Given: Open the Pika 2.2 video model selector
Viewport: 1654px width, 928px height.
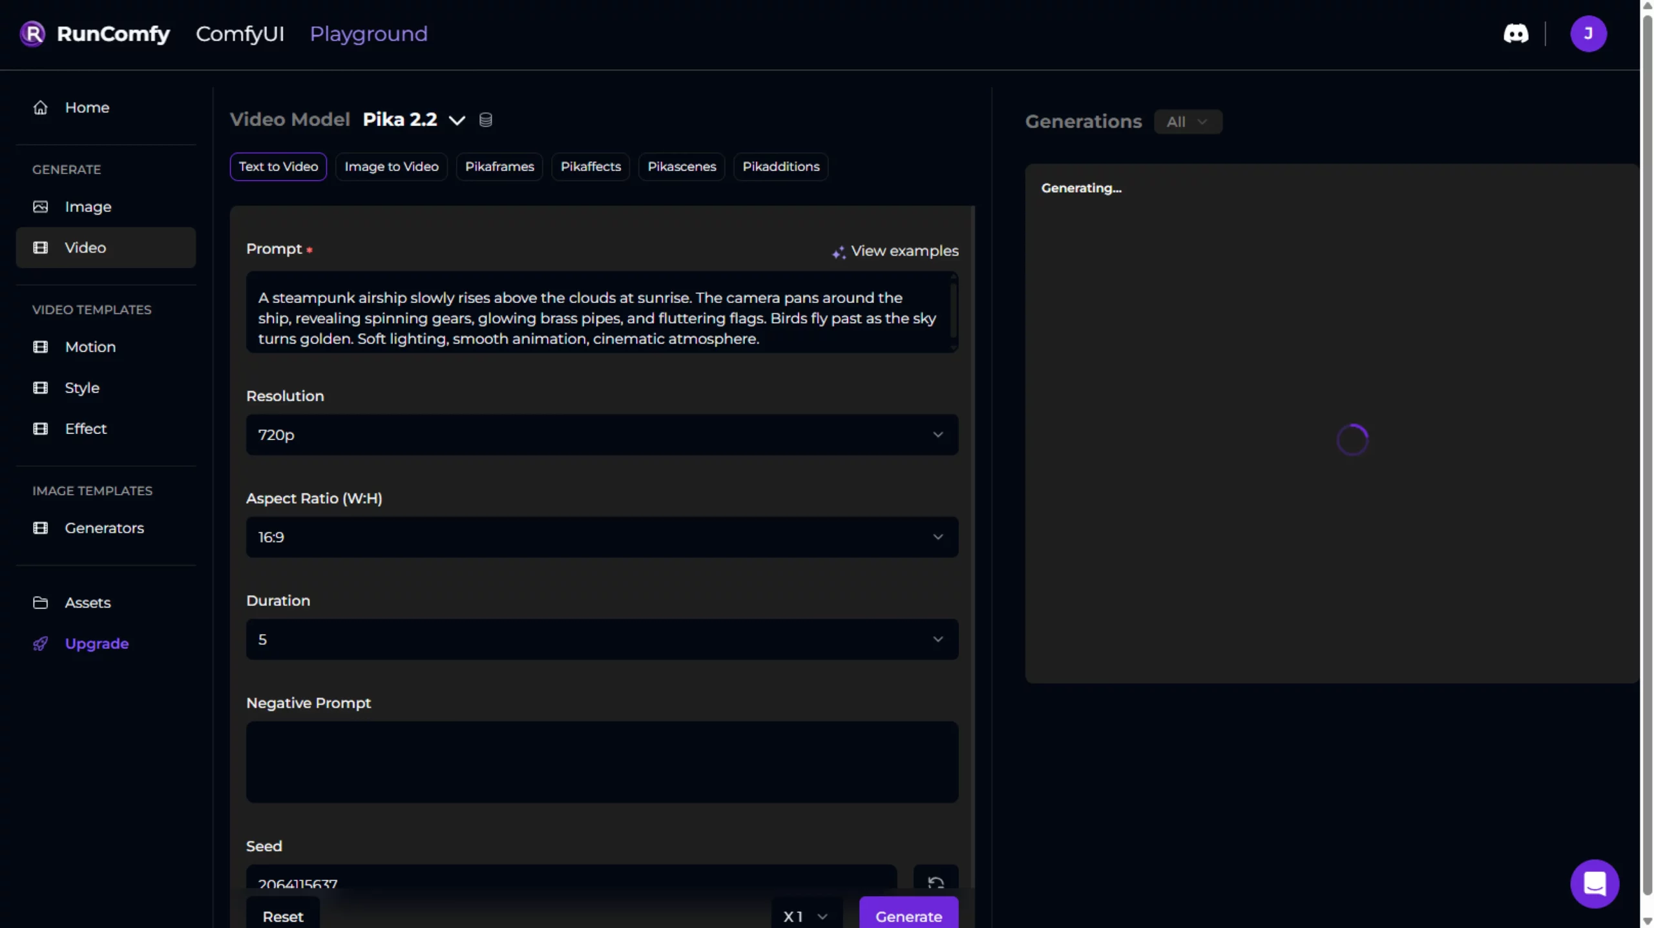Looking at the screenshot, I should click(413, 120).
